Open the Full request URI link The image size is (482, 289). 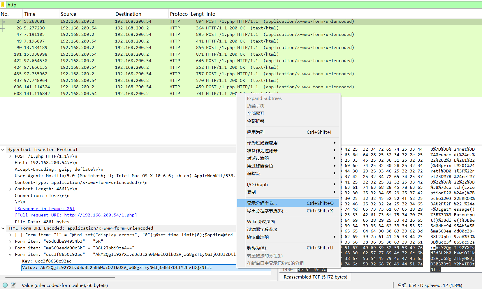[76, 215]
